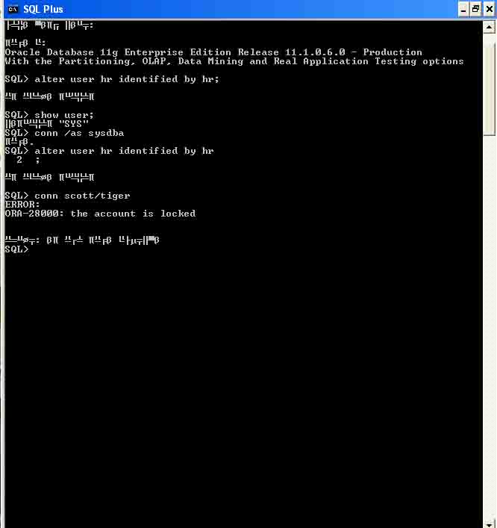Click the first alter user hr command line

[112, 79]
